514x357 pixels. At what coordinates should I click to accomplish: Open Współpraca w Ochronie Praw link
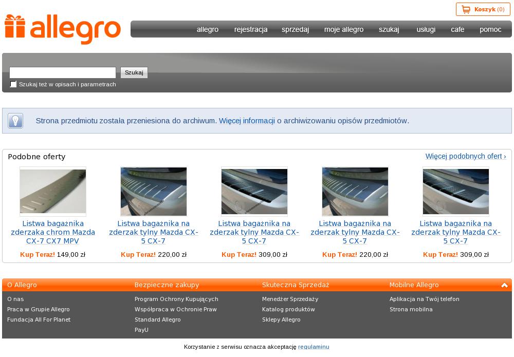pos(175,309)
